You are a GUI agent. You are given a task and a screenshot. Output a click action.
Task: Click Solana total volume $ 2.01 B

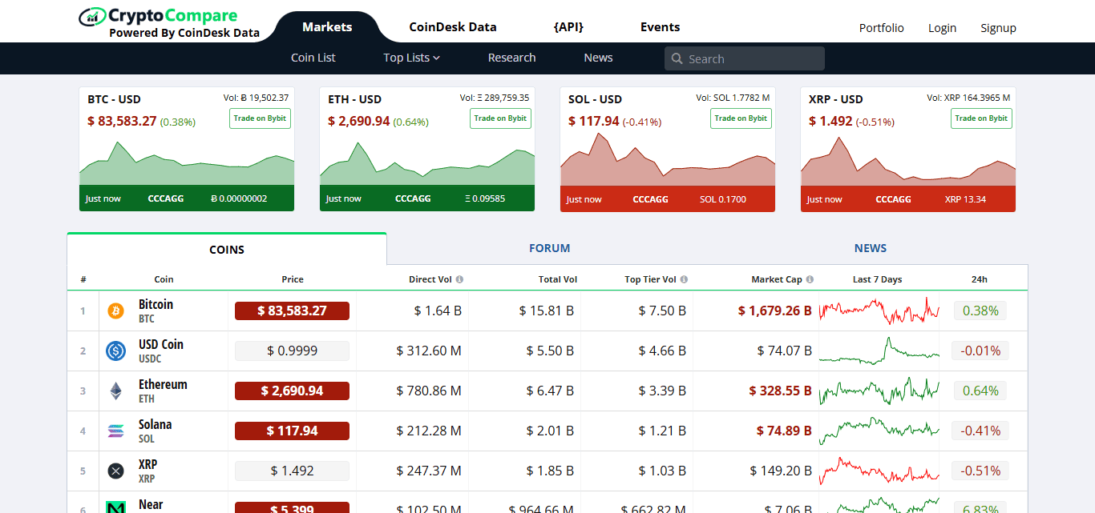(550, 431)
